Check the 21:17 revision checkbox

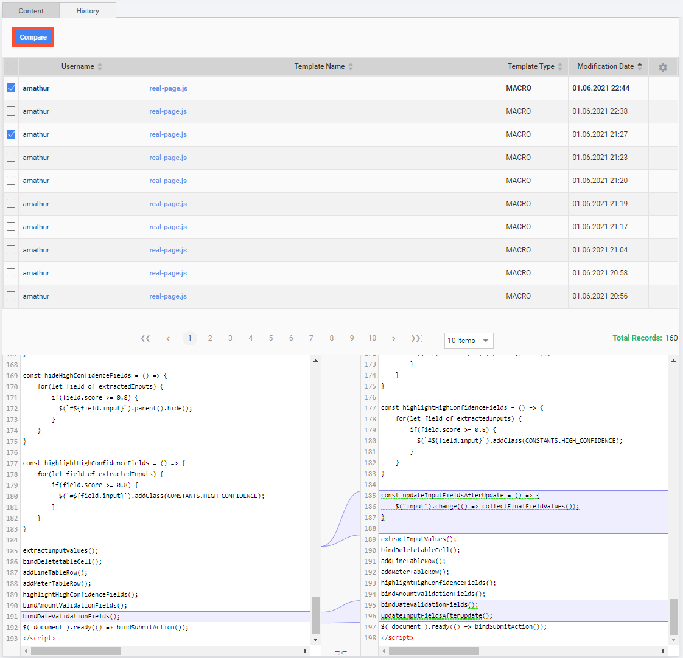pos(11,226)
